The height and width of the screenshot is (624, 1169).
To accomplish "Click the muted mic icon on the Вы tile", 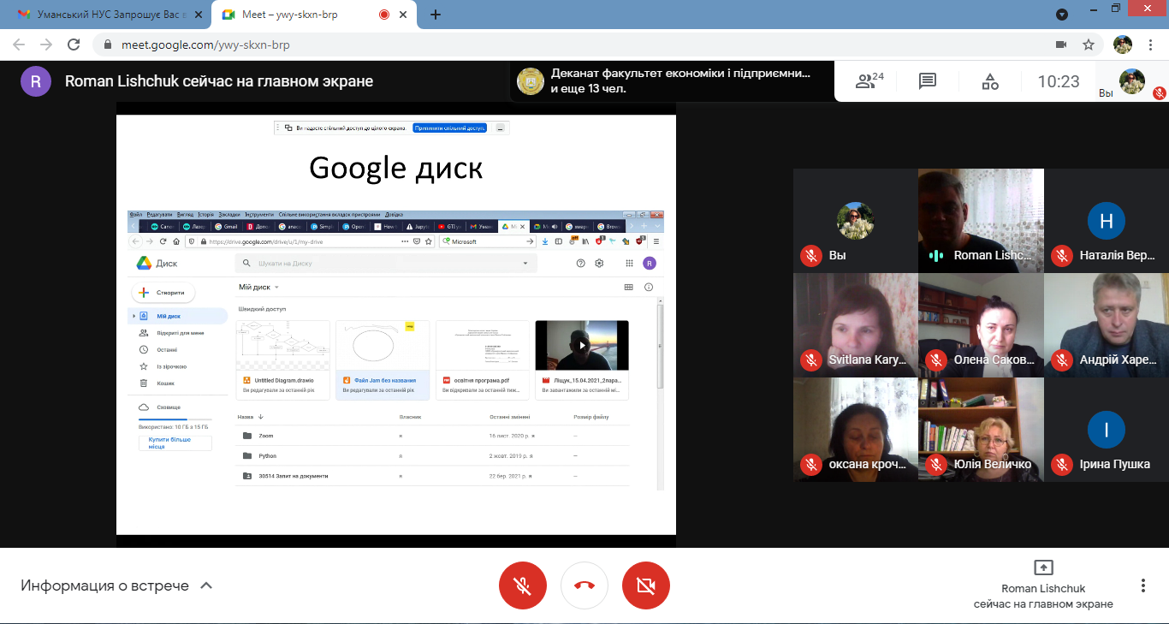I will [x=811, y=255].
